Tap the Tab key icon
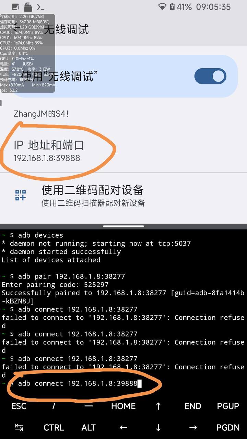Screen dimensions: 247x439 click(x=19, y=428)
